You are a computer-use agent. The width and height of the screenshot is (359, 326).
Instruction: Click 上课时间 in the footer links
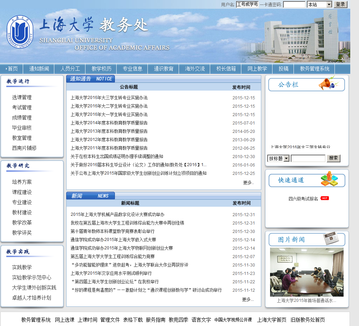(x=87, y=320)
